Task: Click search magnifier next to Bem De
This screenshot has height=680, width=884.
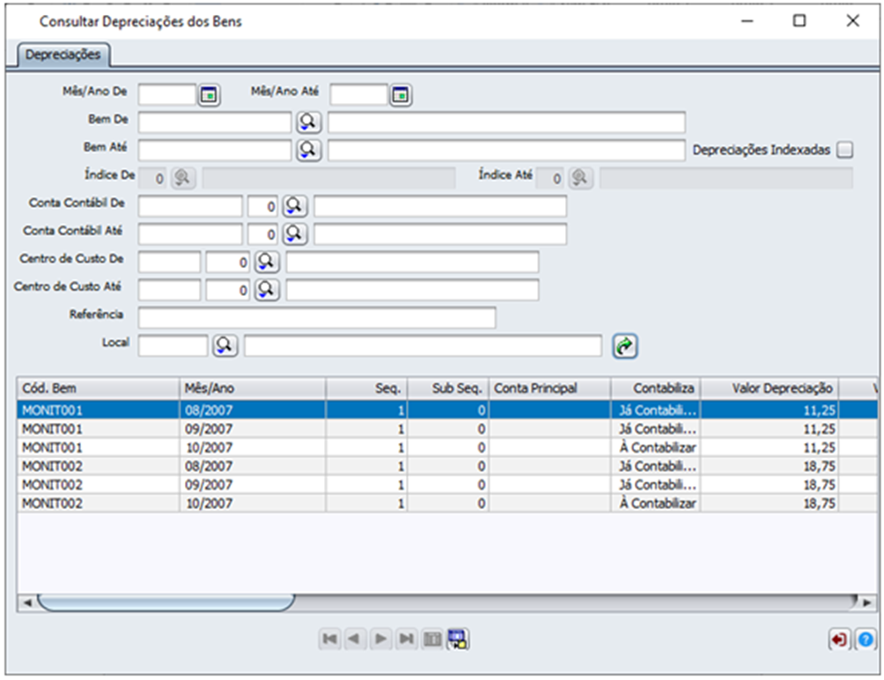Action: point(308,122)
